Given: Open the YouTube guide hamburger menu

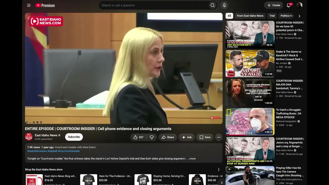Looking at the screenshot, I should tap(29, 5).
